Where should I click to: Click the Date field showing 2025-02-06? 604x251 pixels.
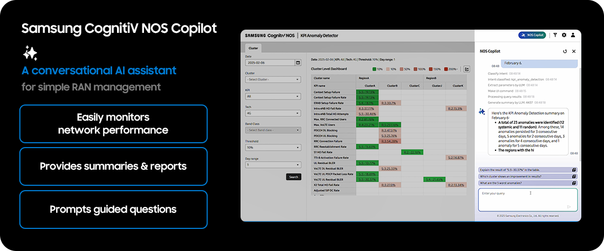pos(270,62)
